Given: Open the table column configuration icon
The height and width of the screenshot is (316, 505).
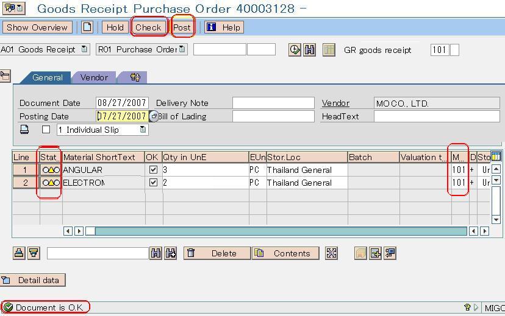Looking at the screenshot, I should [496, 156].
